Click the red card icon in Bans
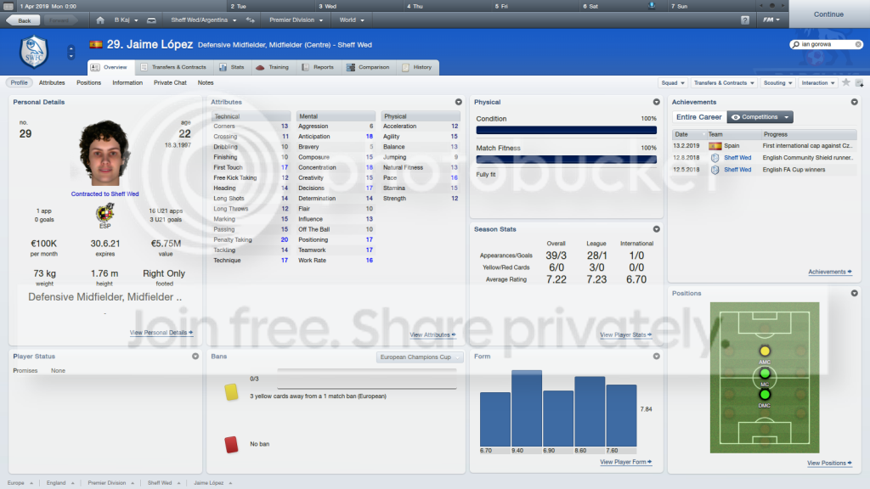Screen dimensions: 870x489 (x=231, y=445)
